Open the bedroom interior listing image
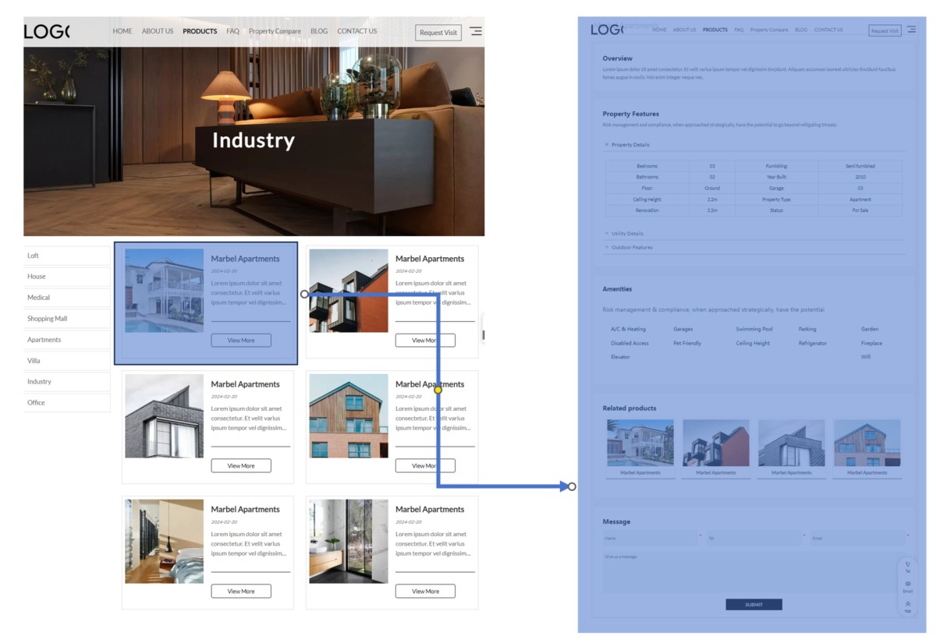 coord(164,542)
